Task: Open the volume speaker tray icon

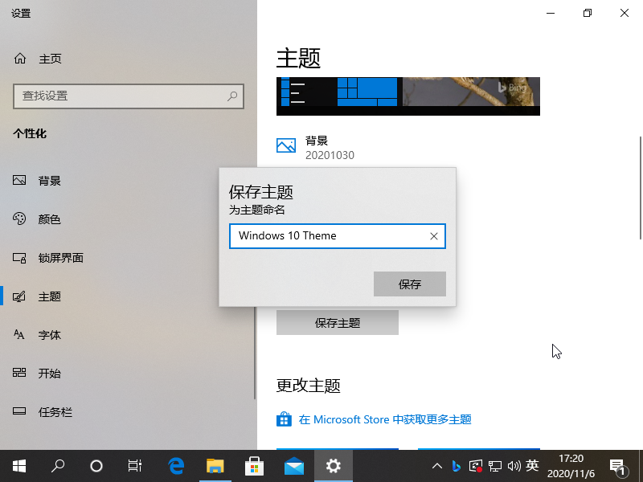Action: [514, 466]
